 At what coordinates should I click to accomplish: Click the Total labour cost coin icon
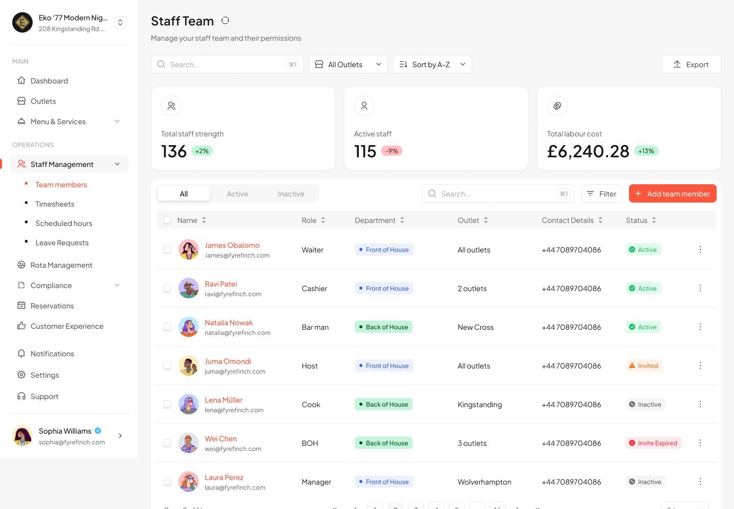pyautogui.click(x=557, y=106)
